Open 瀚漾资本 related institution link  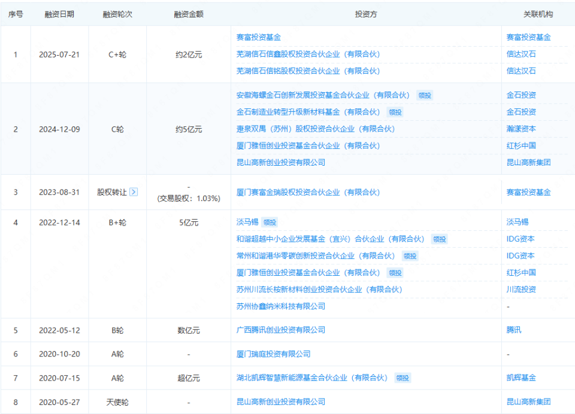point(521,129)
